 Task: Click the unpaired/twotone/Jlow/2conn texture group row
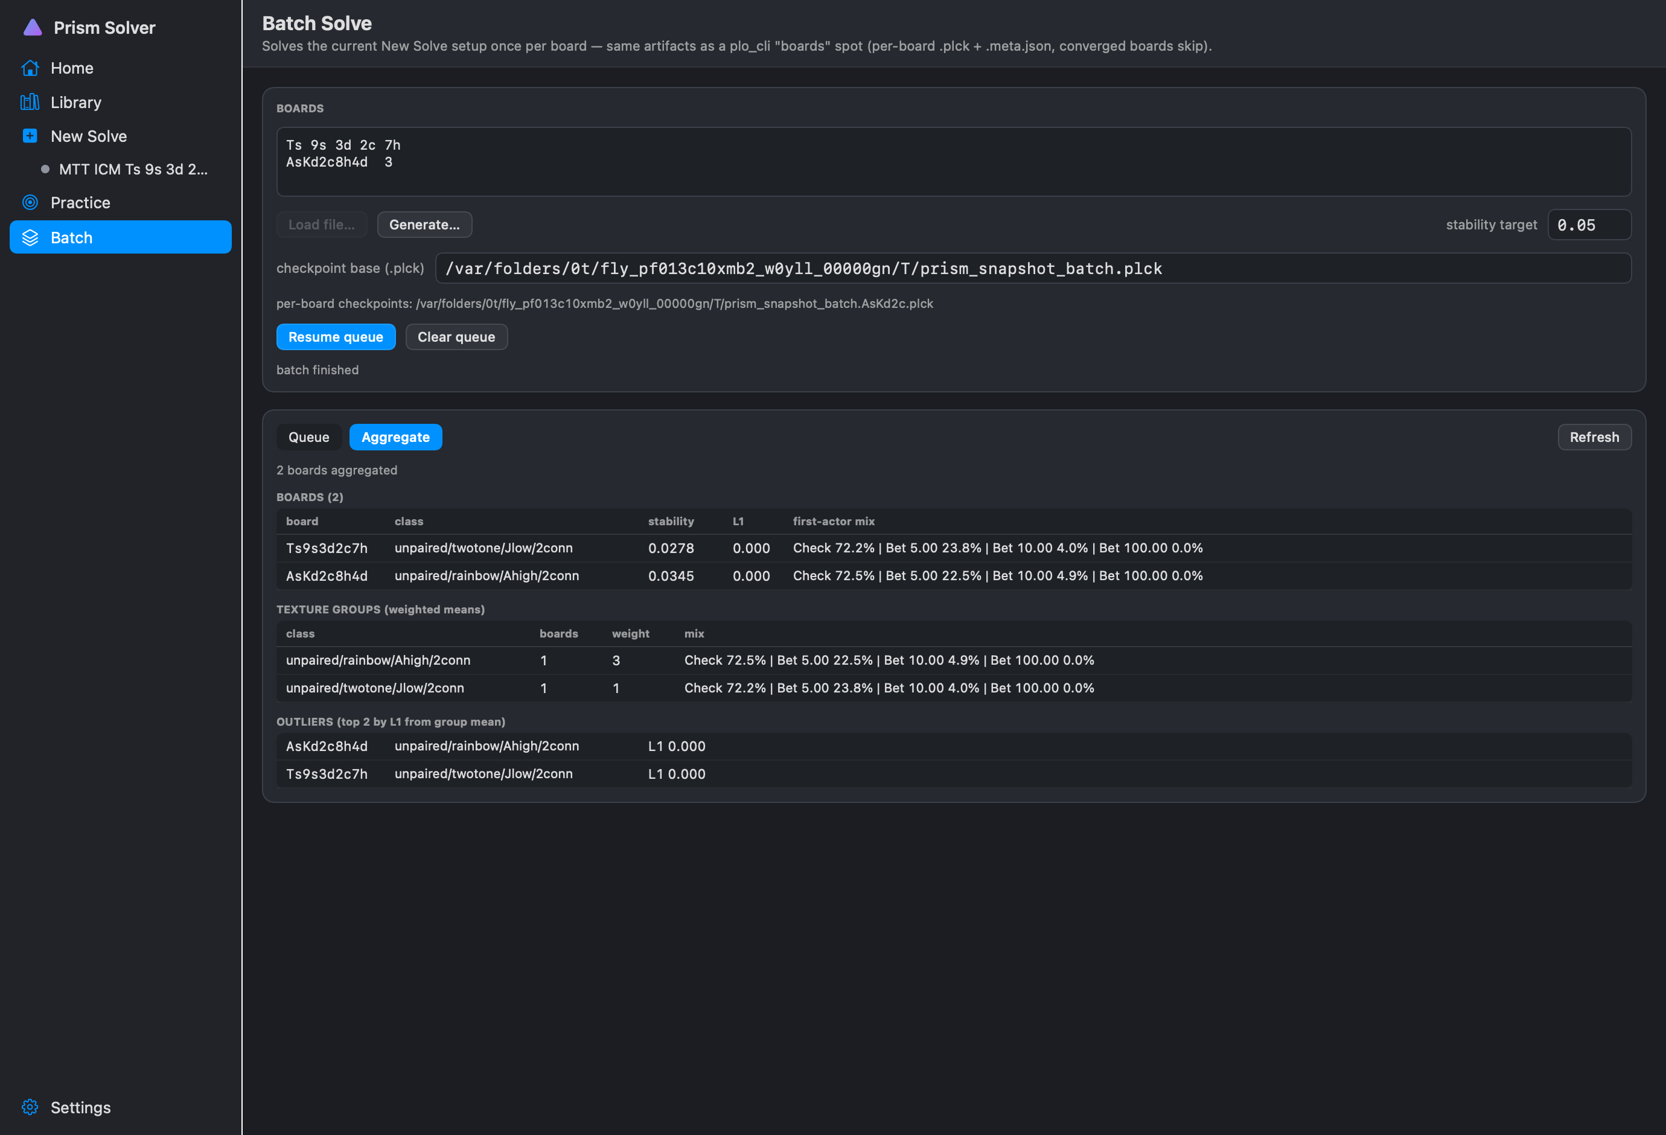coord(954,688)
